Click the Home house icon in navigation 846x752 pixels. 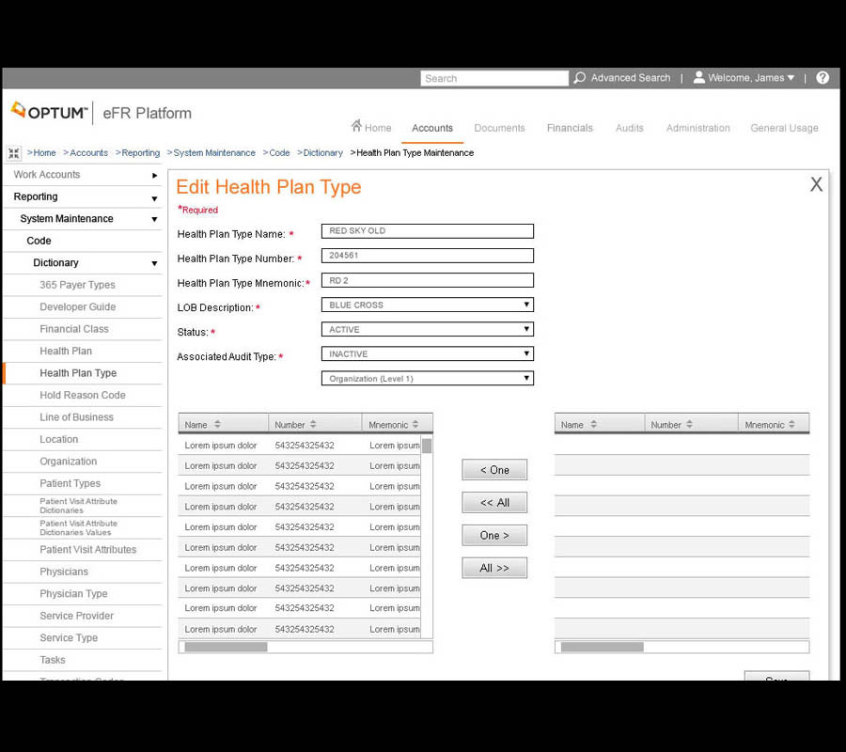(356, 126)
